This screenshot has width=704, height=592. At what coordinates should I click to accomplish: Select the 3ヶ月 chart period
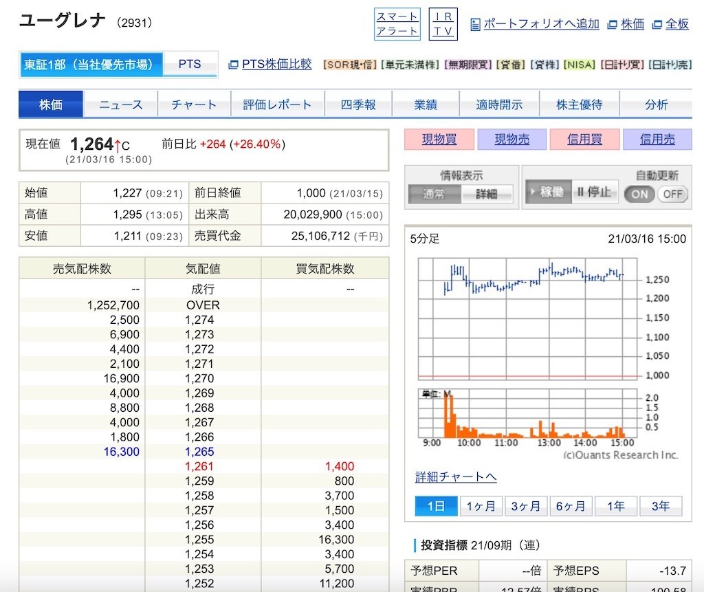[x=526, y=506]
